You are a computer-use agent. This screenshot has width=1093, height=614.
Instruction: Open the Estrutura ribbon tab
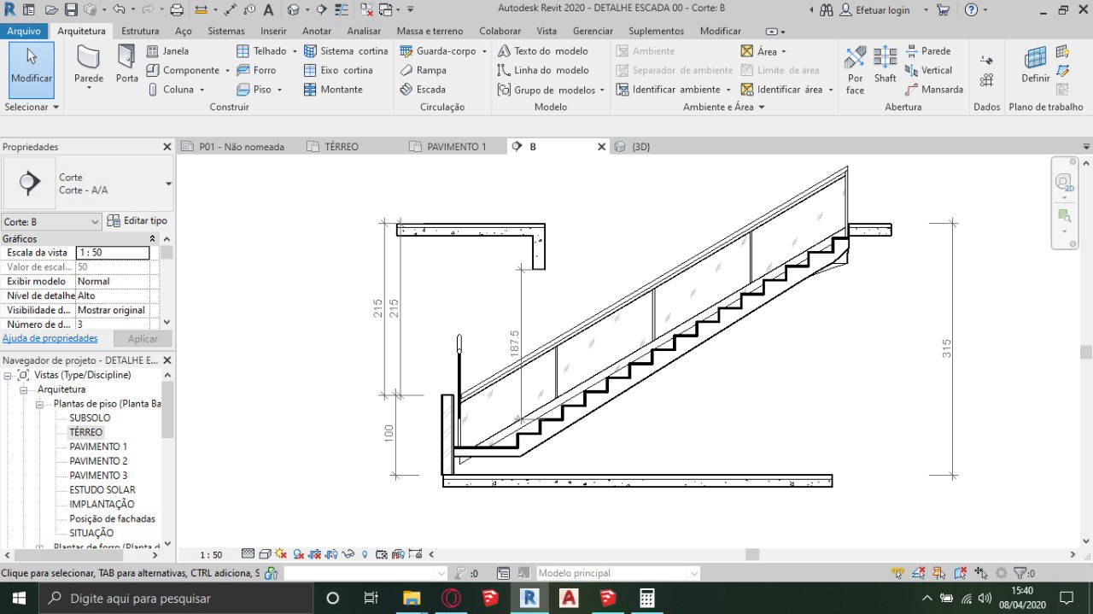pyautogui.click(x=140, y=31)
